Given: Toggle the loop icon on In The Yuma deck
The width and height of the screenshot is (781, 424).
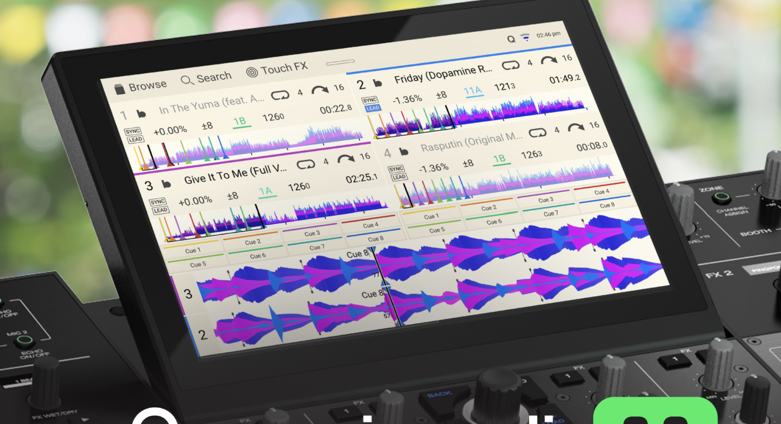Looking at the screenshot, I should click(x=280, y=95).
